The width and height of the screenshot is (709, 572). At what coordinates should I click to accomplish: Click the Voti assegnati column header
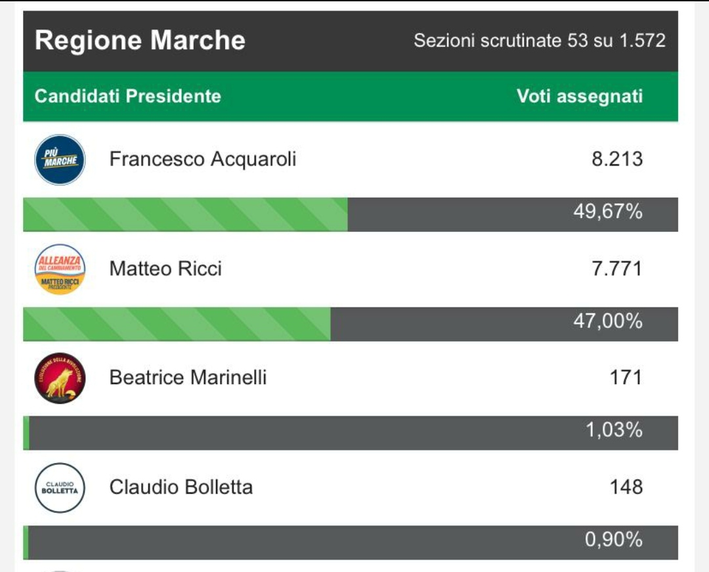pyautogui.click(x=580, y=97)
